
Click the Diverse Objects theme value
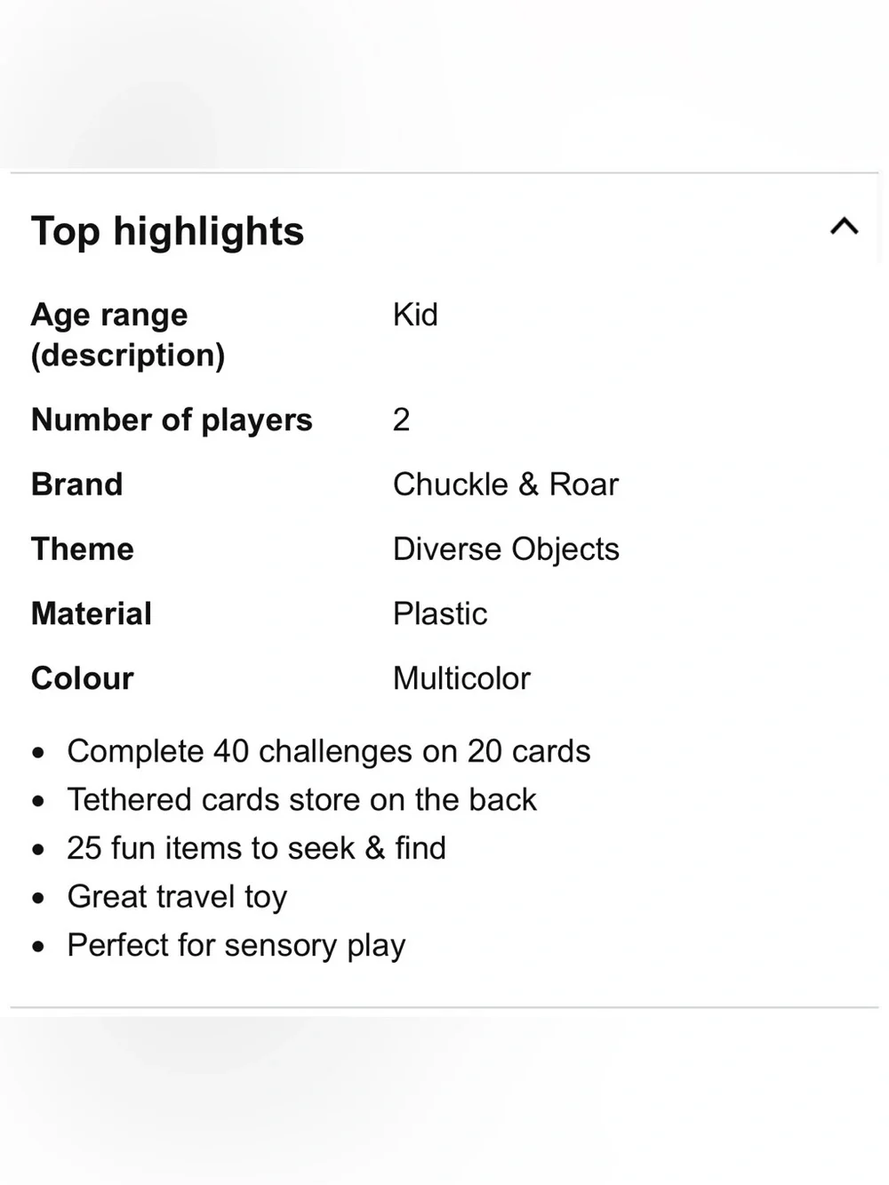pyautogui.click(x=506, y=549)
